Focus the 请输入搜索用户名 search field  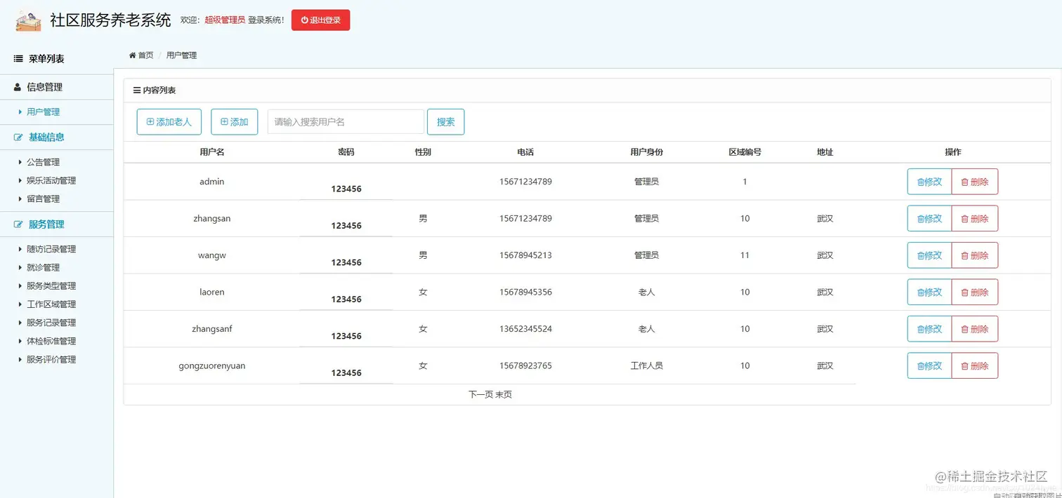click(346, 122)
